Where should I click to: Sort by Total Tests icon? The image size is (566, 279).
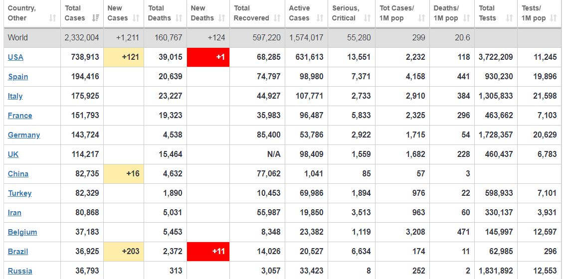pos(509,18)
